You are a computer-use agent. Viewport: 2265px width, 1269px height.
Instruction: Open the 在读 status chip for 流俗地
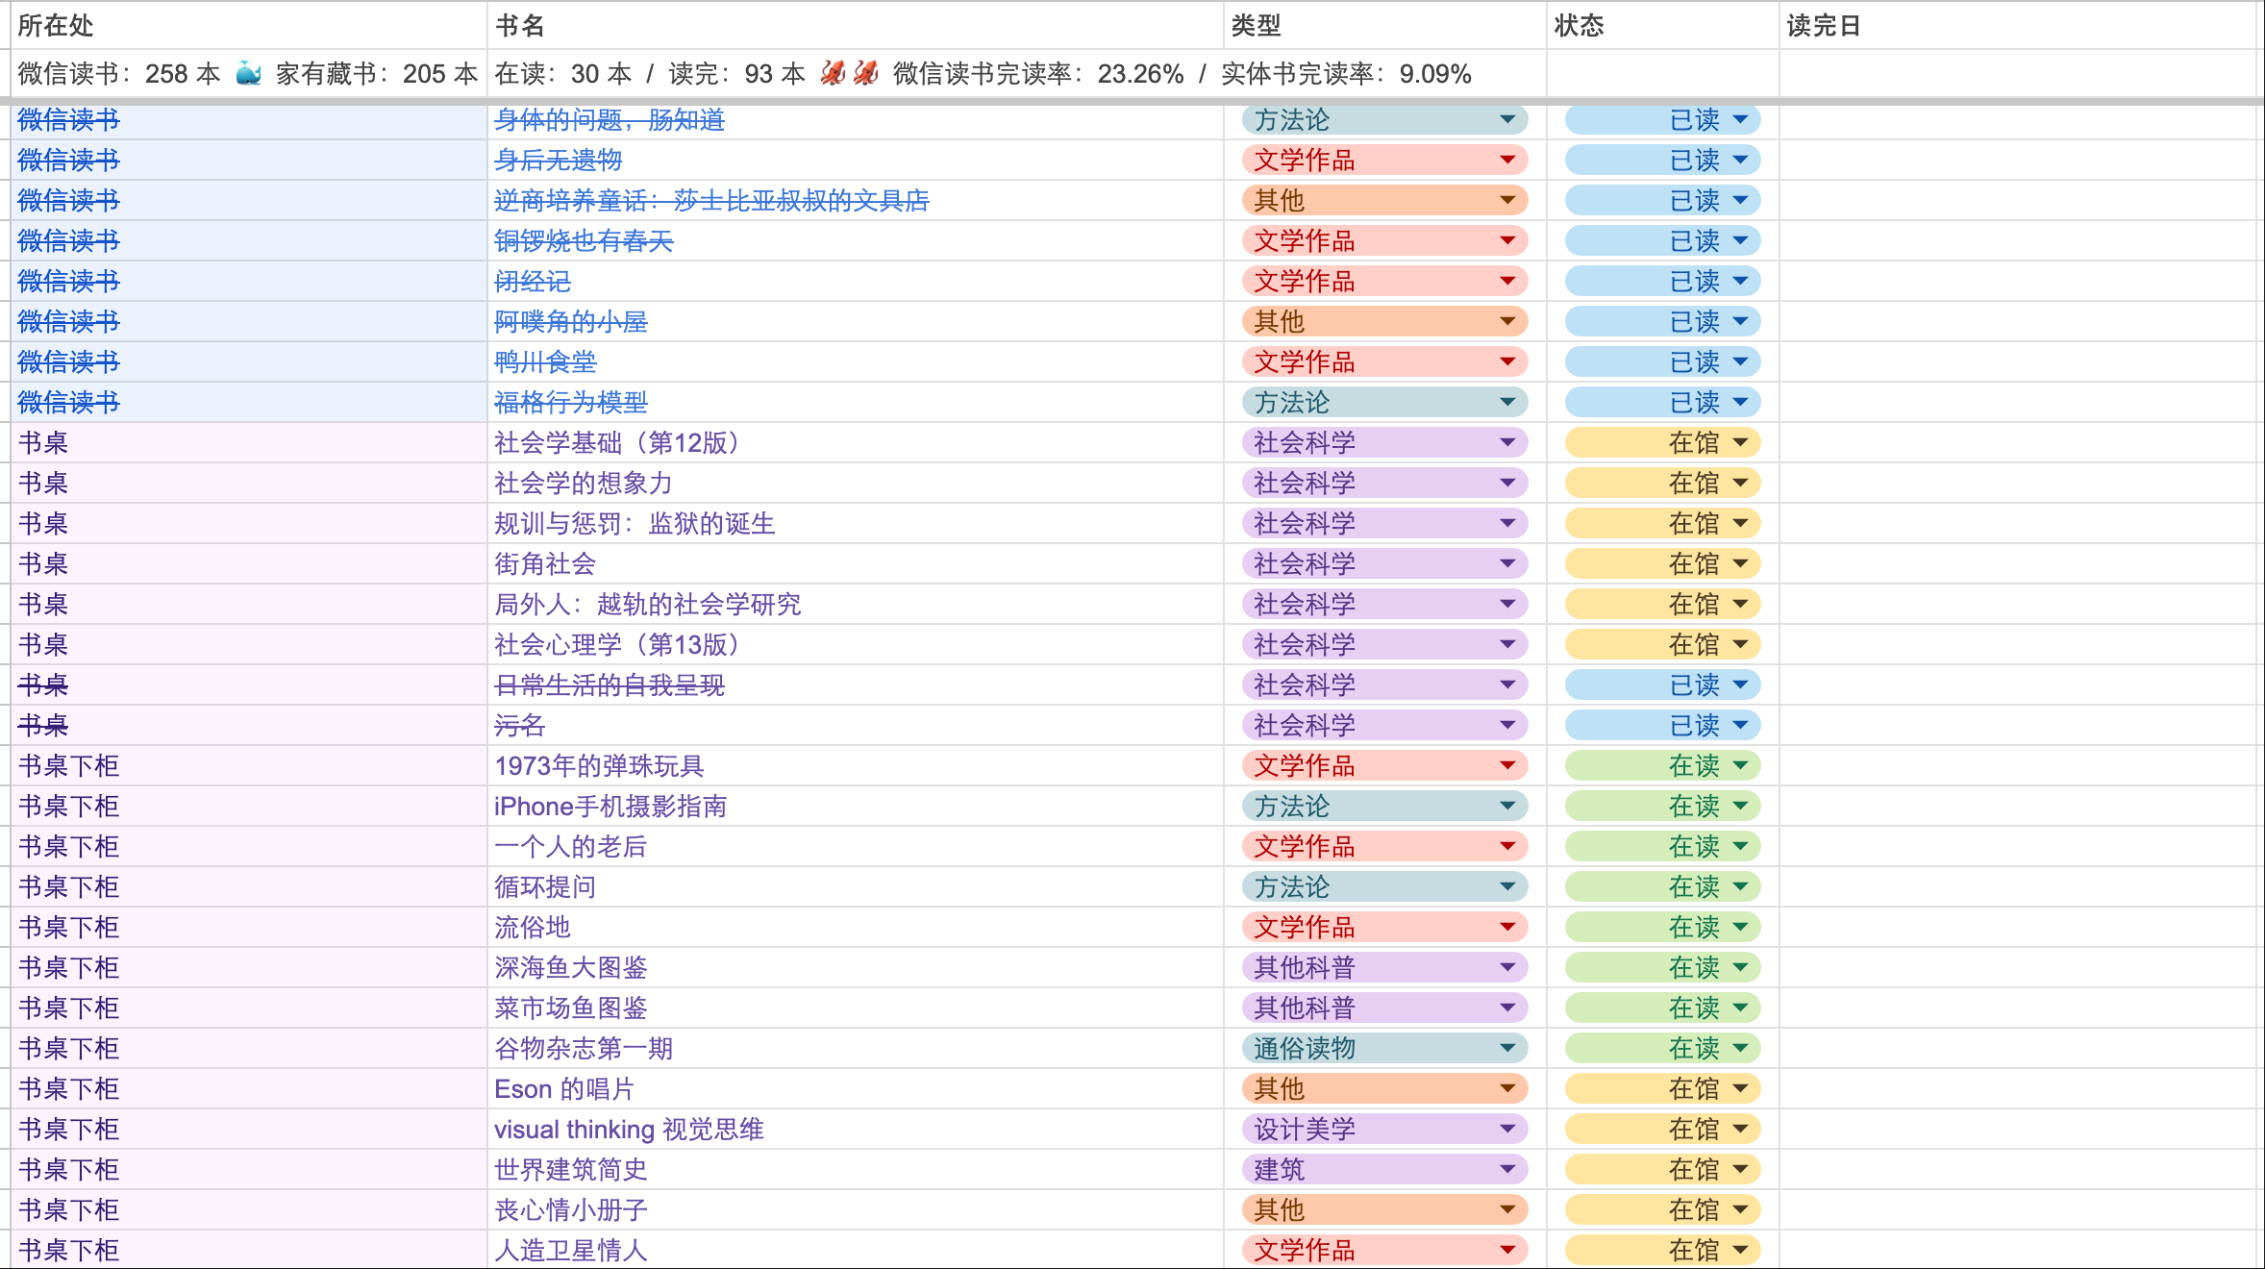1663,928
